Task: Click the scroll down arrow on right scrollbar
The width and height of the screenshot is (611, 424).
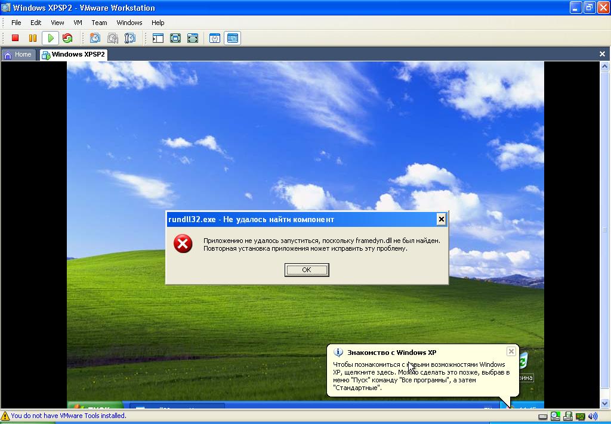Action: (603, 404)
